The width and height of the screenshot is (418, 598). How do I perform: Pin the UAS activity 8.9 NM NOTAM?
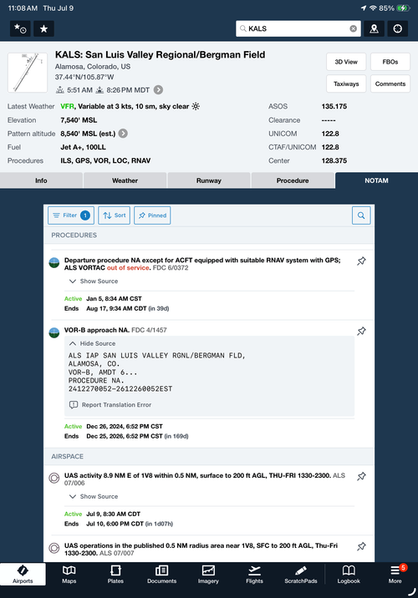pyautogui.click(x=361, y=476)
